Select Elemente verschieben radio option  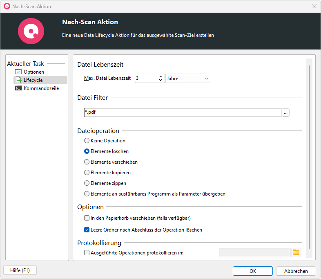[87, 162]
